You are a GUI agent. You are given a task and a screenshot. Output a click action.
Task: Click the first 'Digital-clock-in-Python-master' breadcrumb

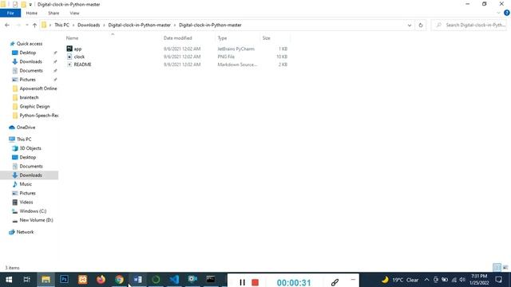tap(139, 25)
